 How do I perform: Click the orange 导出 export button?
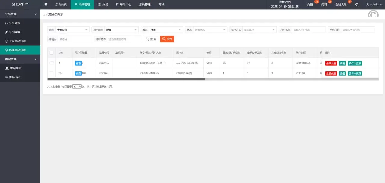(x=167, y=39)
